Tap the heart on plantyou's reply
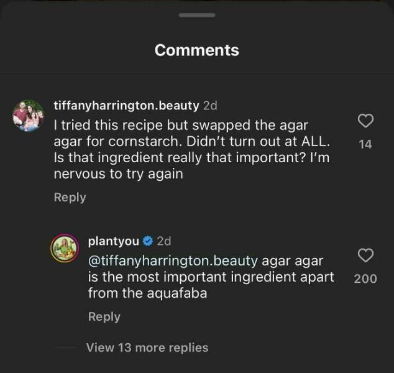The image size is (394, 373). (x=366, y=255)
